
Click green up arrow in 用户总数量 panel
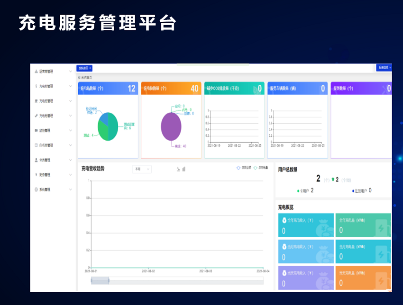[x=333, y=179]
